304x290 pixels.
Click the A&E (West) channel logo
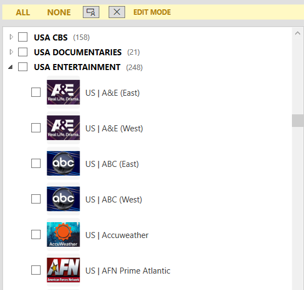pyautogui.click(x=63, y=128)
